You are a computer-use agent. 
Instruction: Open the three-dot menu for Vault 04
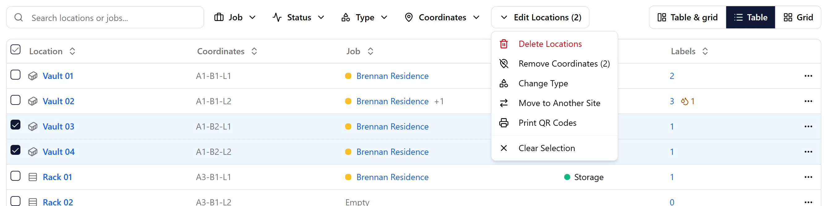808,152
